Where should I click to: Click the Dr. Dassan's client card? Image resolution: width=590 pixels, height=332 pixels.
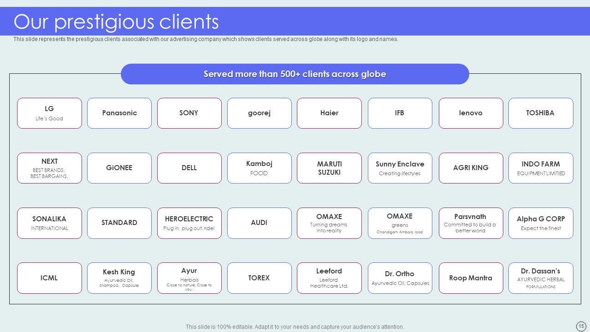click(541, 278)
